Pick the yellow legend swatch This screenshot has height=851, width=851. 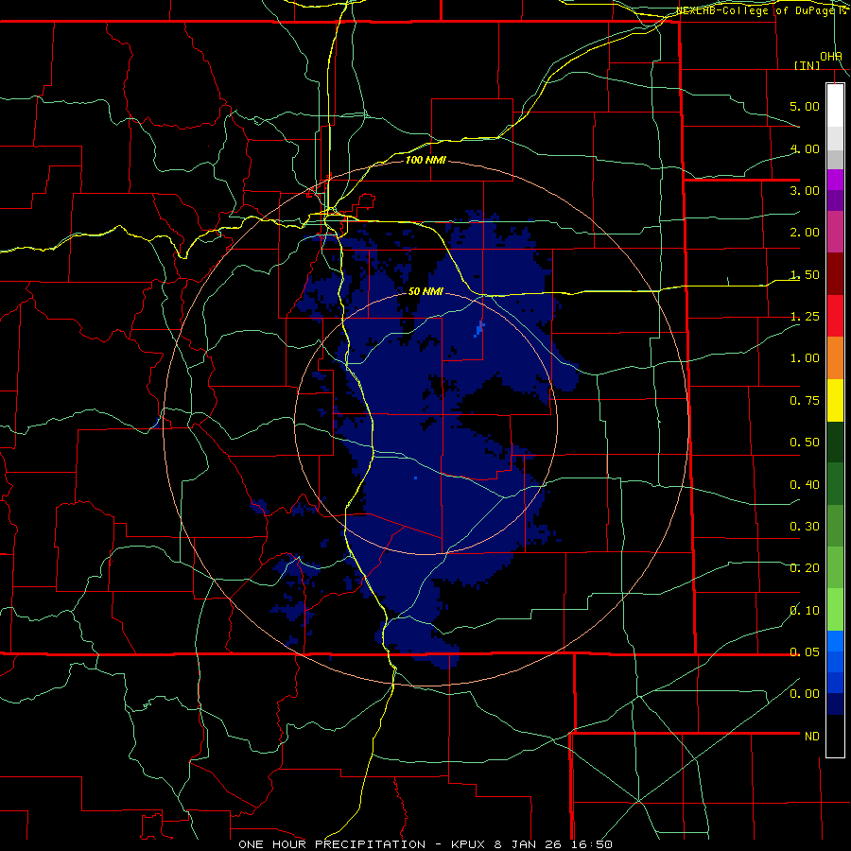[835, 400]
